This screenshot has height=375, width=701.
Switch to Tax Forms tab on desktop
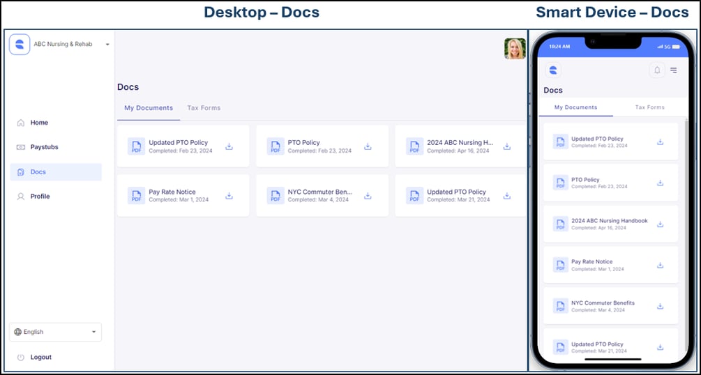click(x=204, y=108)
